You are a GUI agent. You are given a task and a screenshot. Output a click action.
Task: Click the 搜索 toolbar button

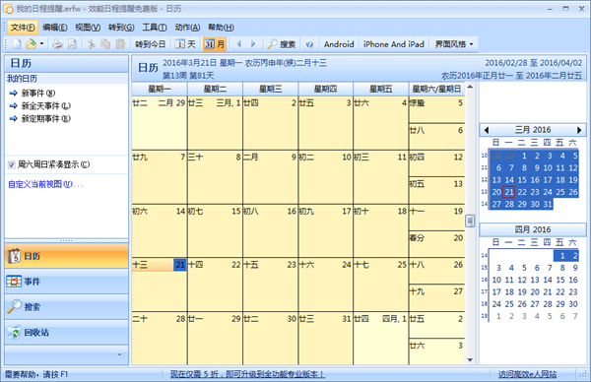[282, 44]
